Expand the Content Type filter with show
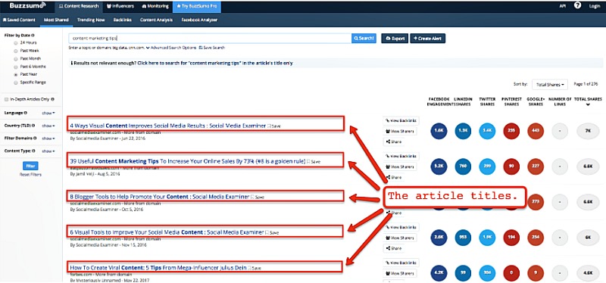 point(48,151)
